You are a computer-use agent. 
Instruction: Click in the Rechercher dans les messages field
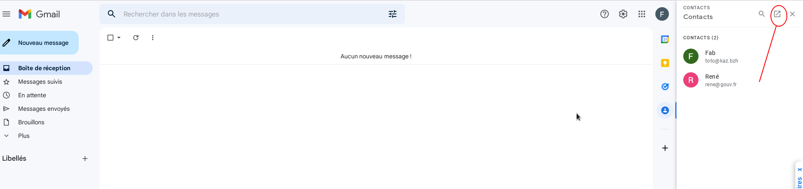250,14
